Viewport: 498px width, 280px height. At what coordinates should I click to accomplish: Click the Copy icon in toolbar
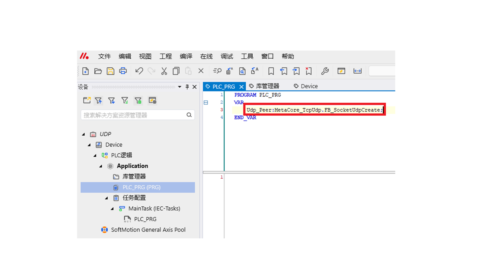pos(176,71)
